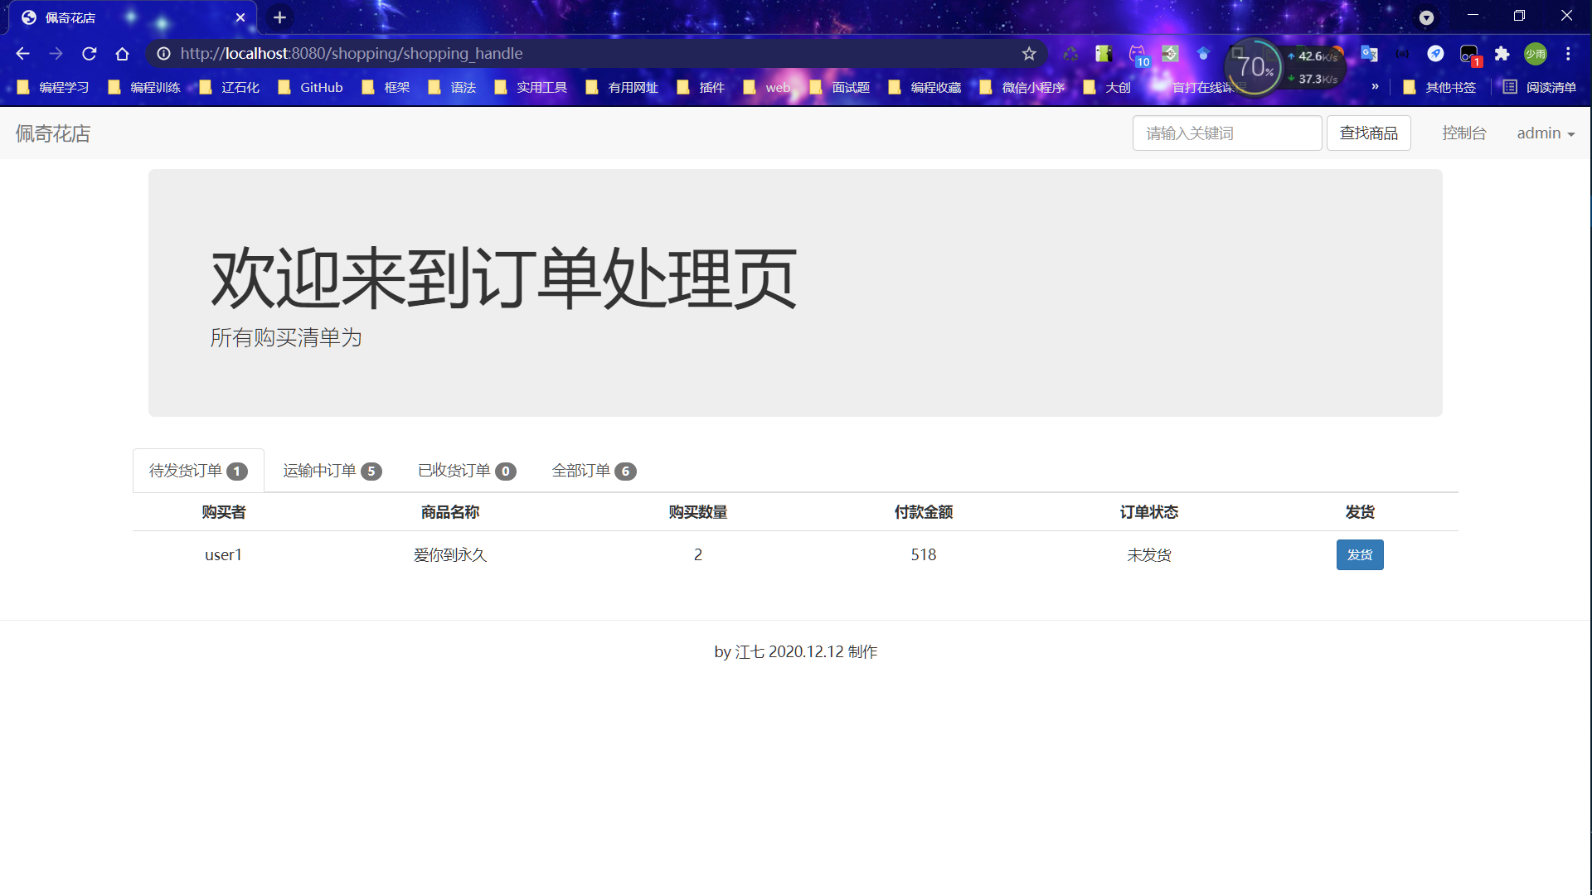The height and width of the screenshot is (895, 1592).
Task: Switch to 运输中订单 tab
Action: (332, 471)
